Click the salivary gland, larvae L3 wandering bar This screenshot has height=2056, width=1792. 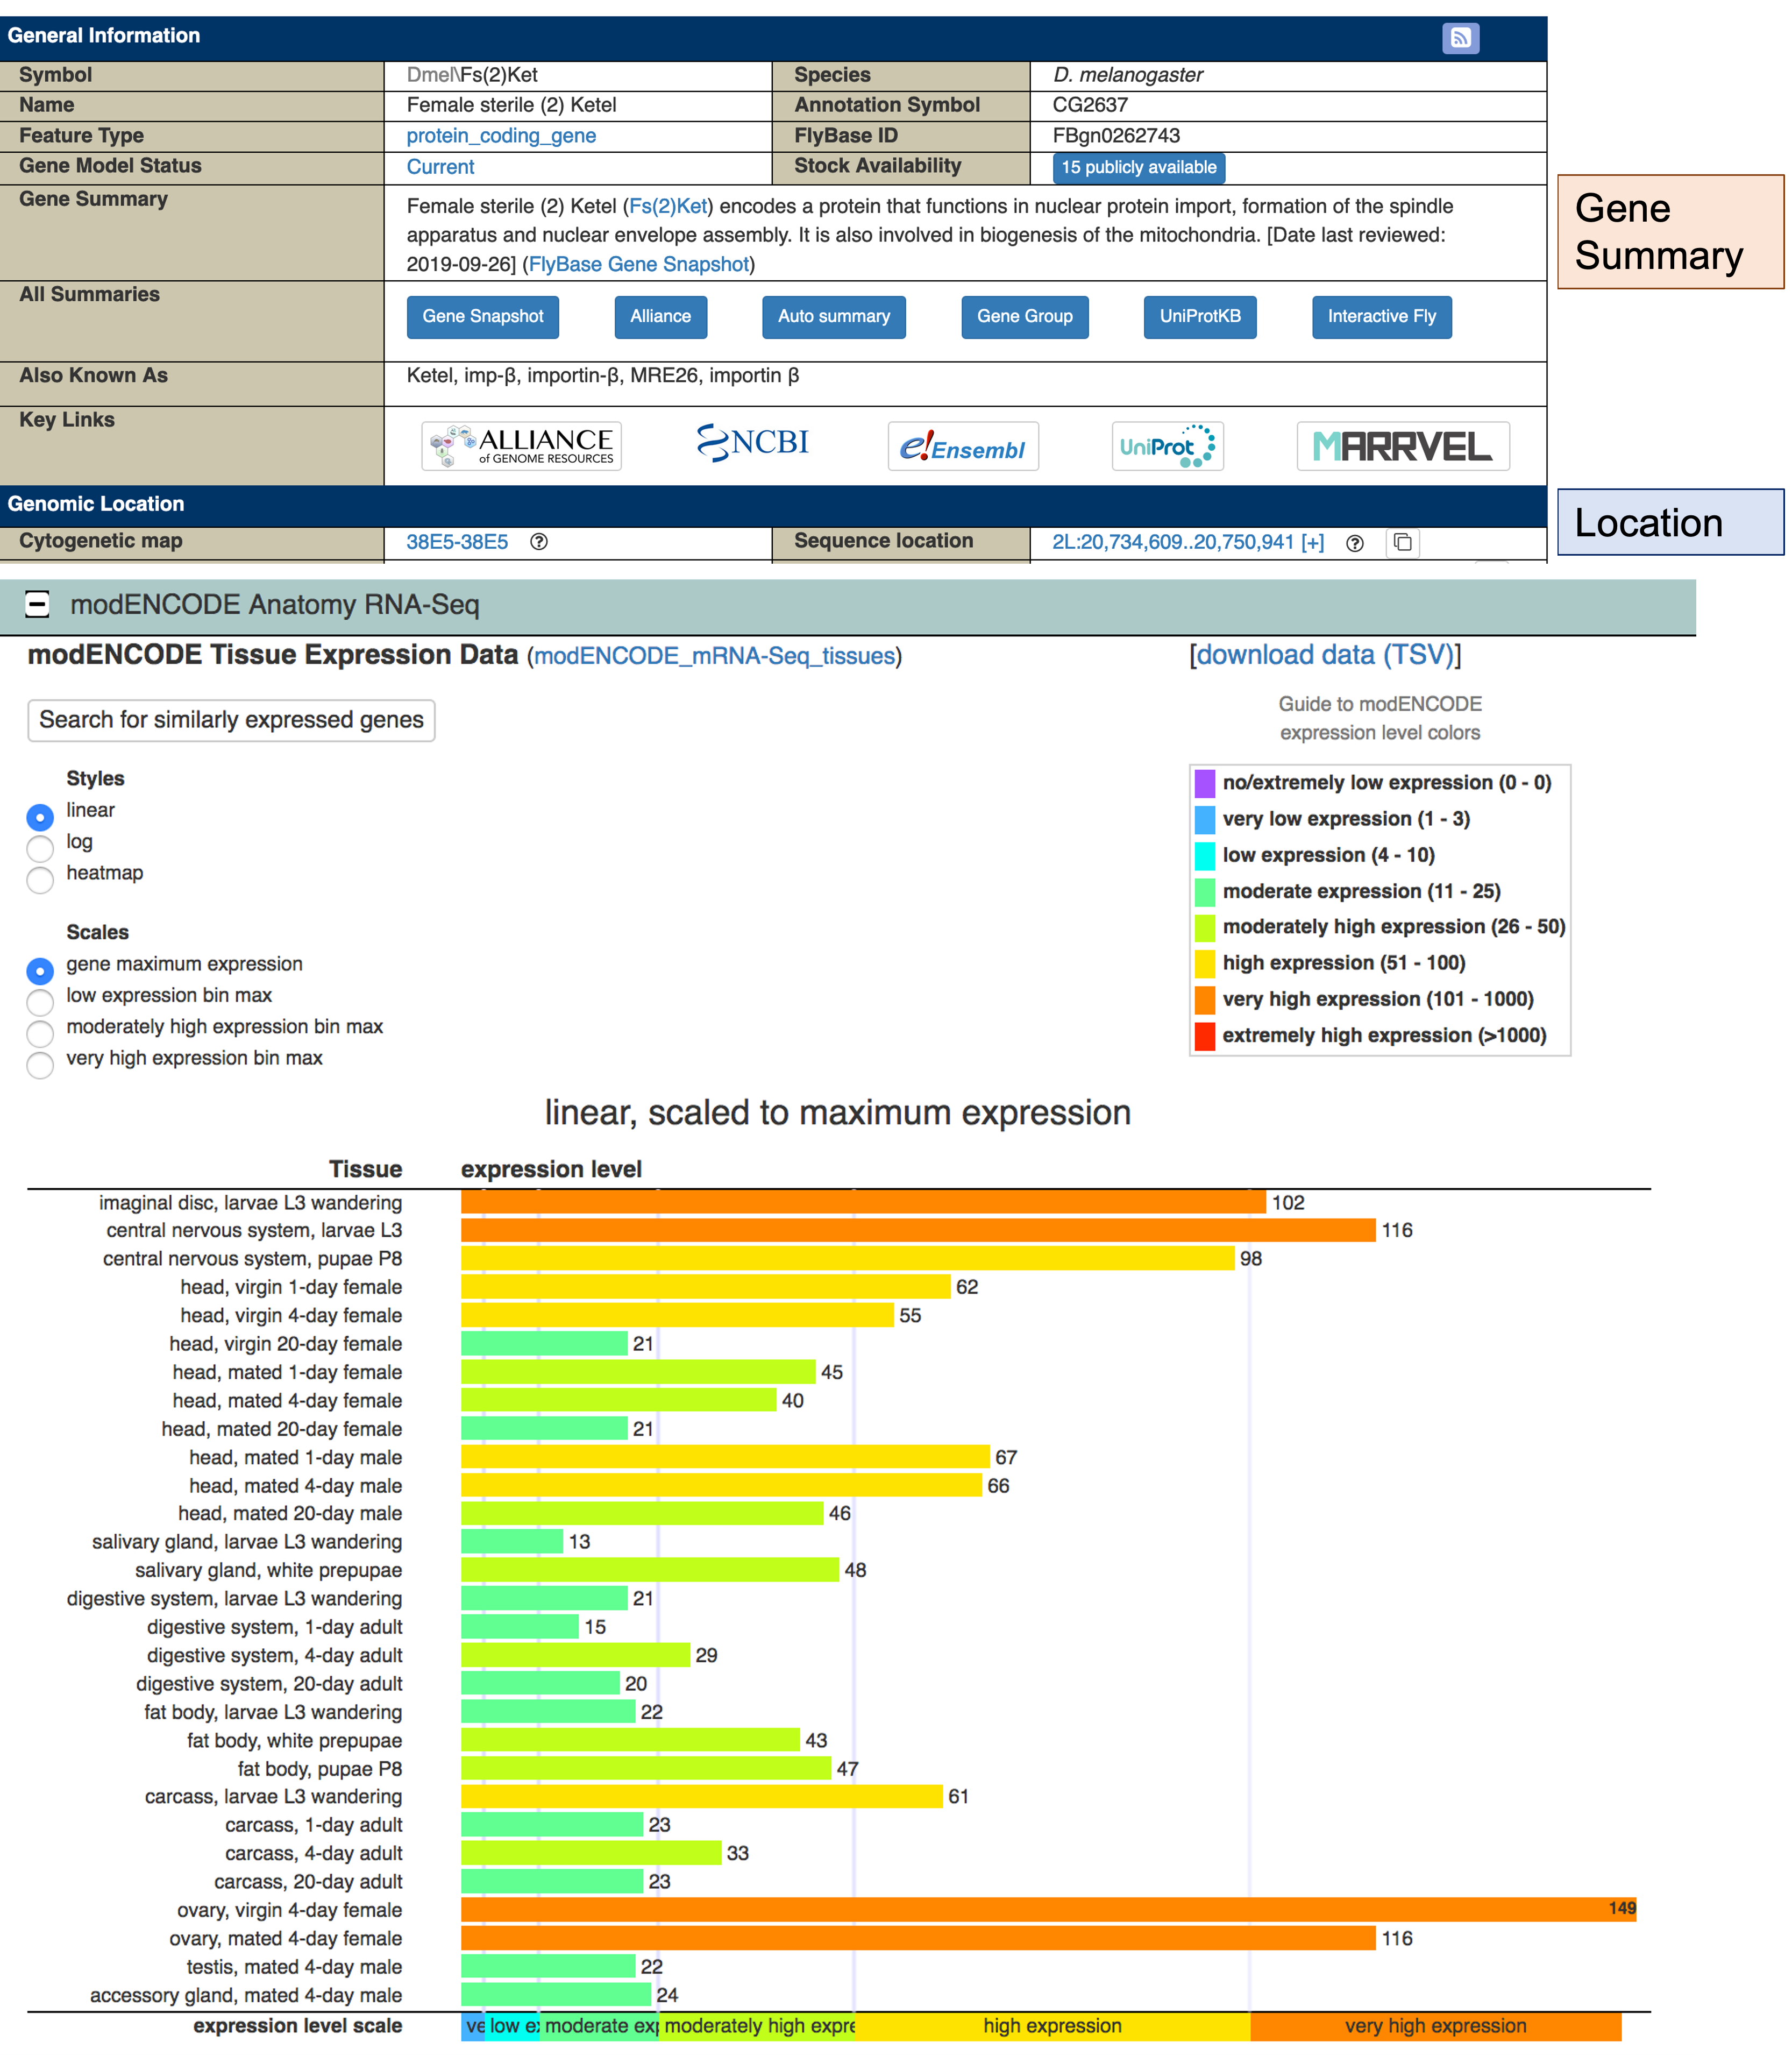[x=512, y=1541]
